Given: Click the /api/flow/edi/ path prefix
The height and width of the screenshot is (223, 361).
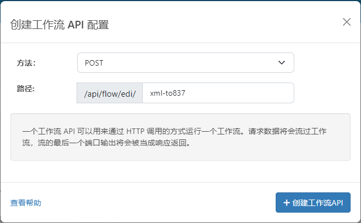Looking at the screenshot, I should point(109,93).
